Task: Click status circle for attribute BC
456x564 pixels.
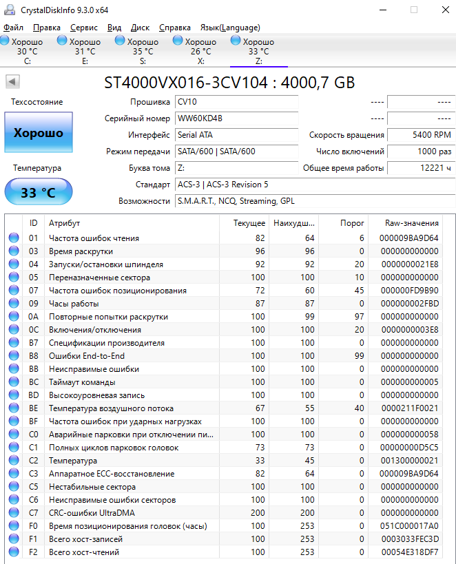Action: pos(14,382)
